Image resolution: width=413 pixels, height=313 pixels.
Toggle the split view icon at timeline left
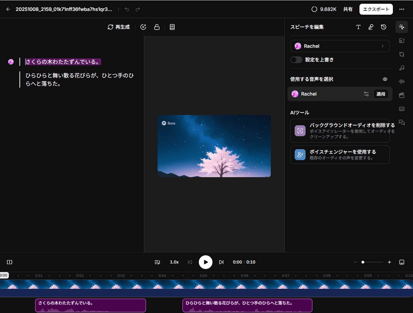click(x=10, y=262)
